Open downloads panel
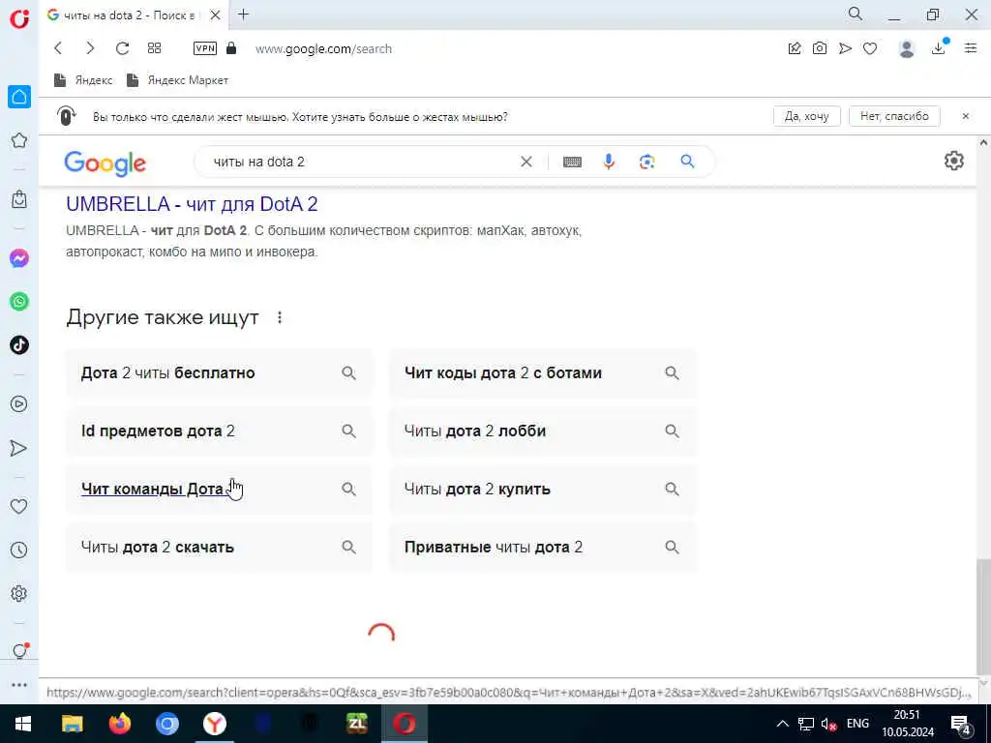The image size is (991, 743). tap(939, 48)
